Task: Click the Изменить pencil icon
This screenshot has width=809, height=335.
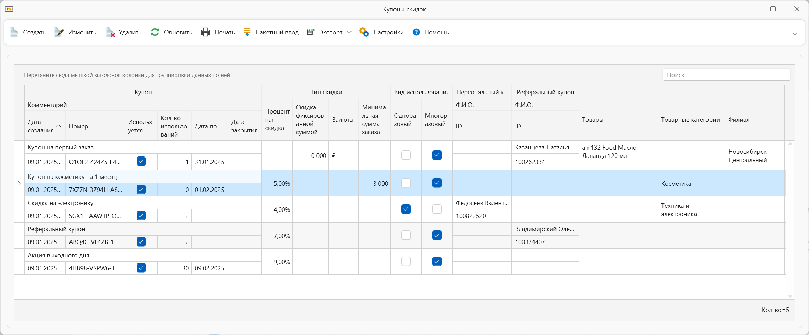Action: tap(59, 32)
